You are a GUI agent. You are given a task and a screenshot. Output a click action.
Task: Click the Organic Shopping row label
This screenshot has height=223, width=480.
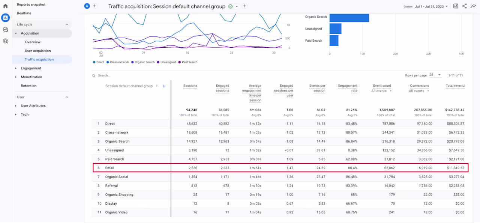point(119,194)
